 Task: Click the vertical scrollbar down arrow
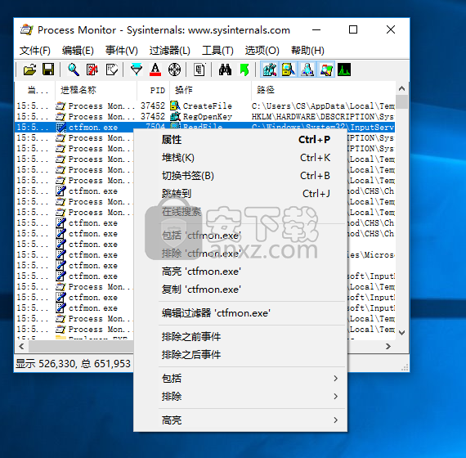(401, 333)
